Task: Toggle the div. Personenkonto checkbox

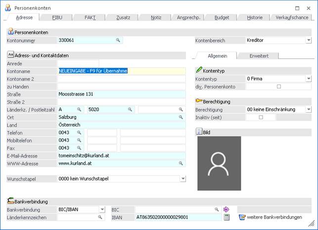Action: 278,87
